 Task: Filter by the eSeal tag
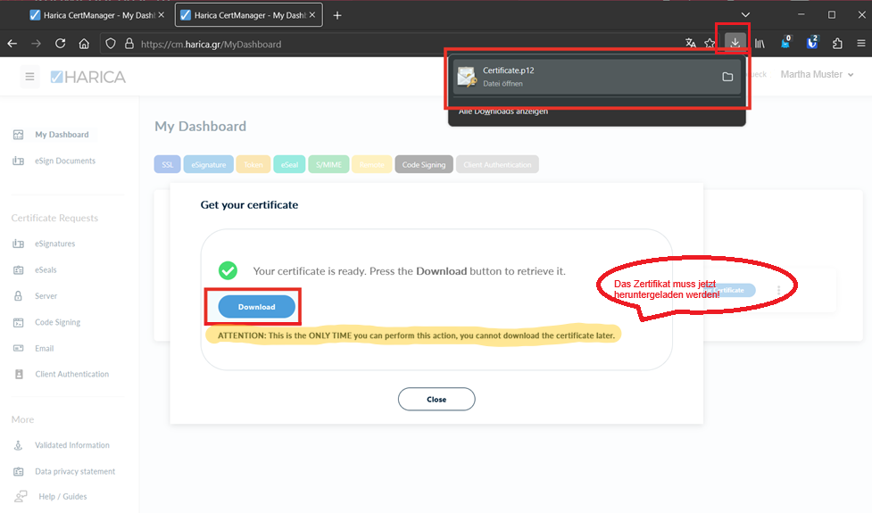(289, 164)
